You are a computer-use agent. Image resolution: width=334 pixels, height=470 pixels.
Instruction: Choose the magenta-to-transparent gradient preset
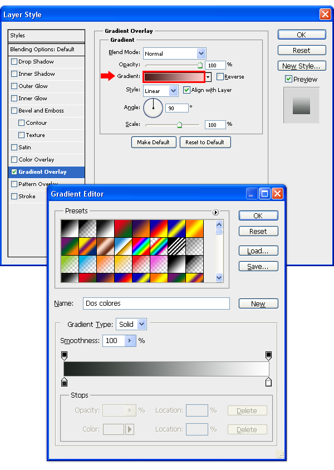click(159, 264)
